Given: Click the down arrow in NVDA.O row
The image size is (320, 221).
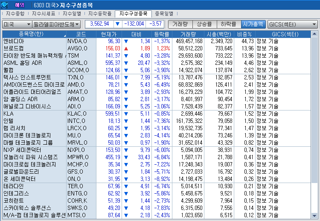Looking at the screenshot, I should (126, 41).
